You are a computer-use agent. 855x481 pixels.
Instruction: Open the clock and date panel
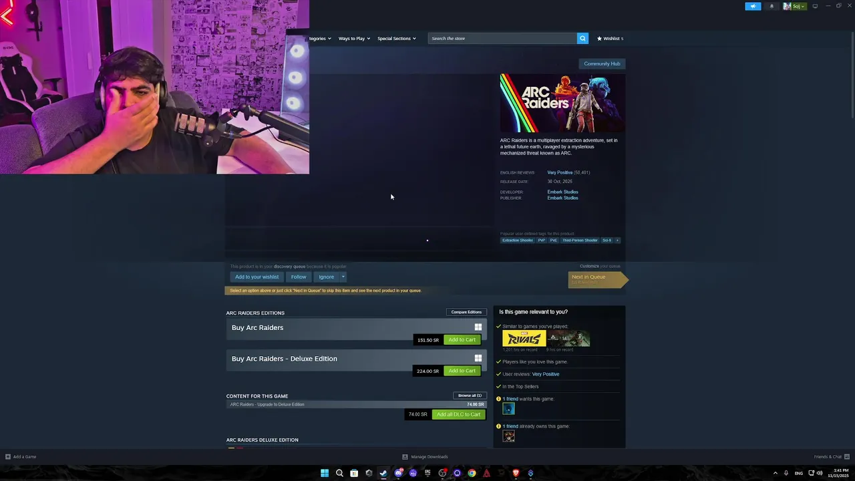[x=838, y=473]
